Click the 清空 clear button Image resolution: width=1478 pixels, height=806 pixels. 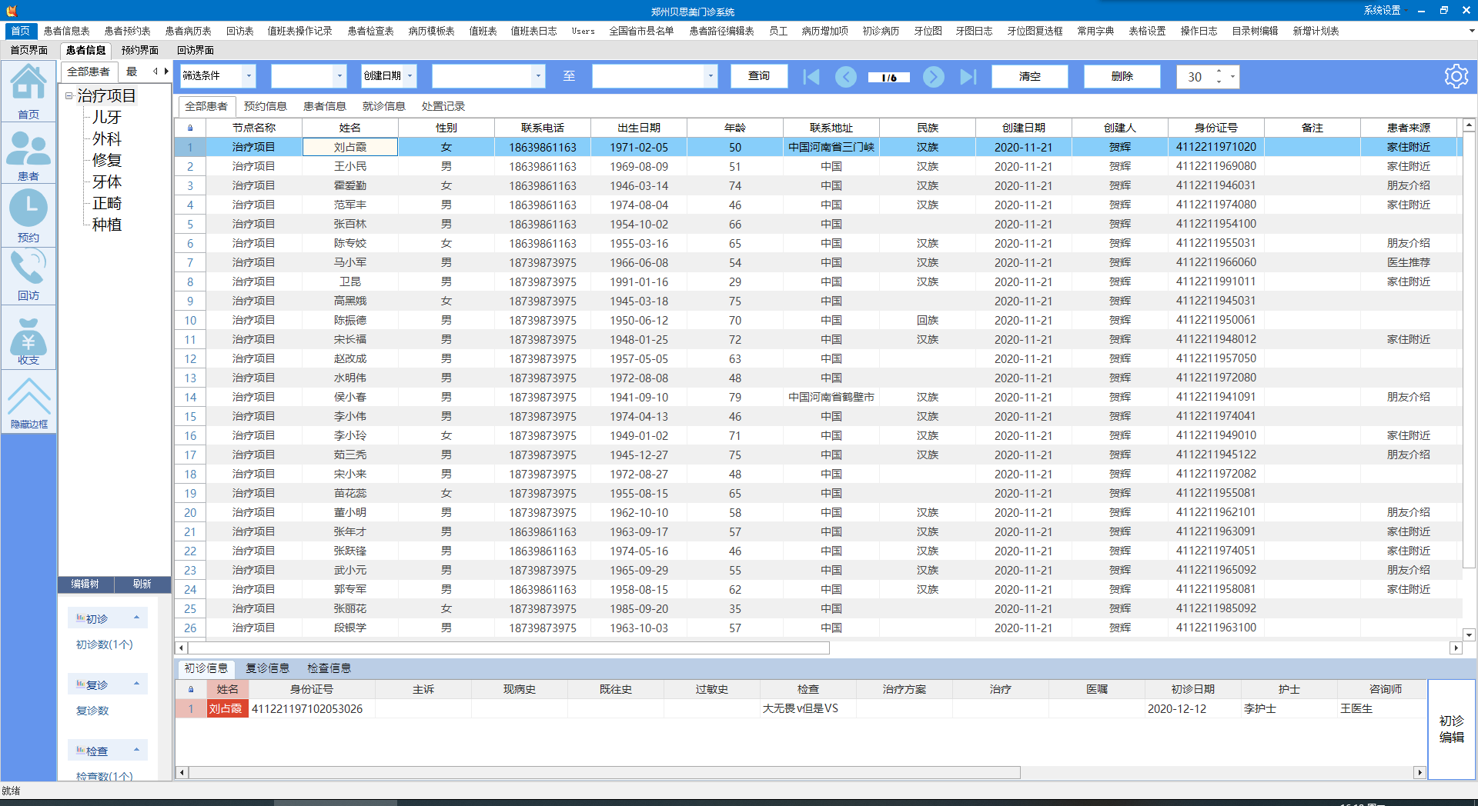point(1030,76)
